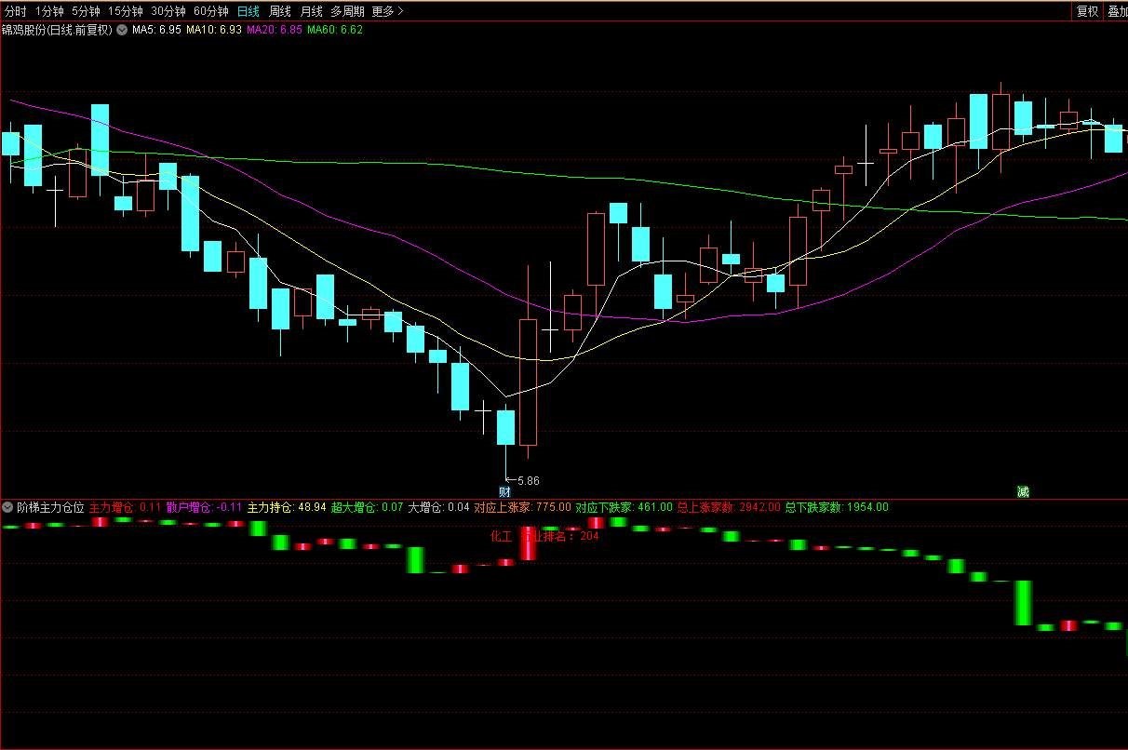Click the MA5: 6.95 label
This screenshot has height=750, width=1128.
click(x=156, y=30)
